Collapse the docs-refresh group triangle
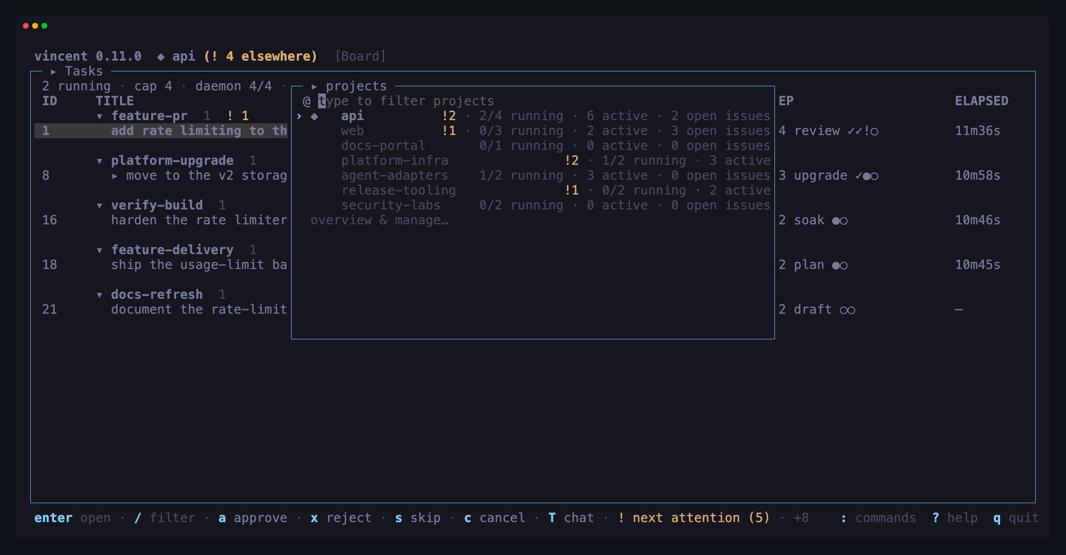The height and width of the screenshot is (555, 1066). [99, 295]
